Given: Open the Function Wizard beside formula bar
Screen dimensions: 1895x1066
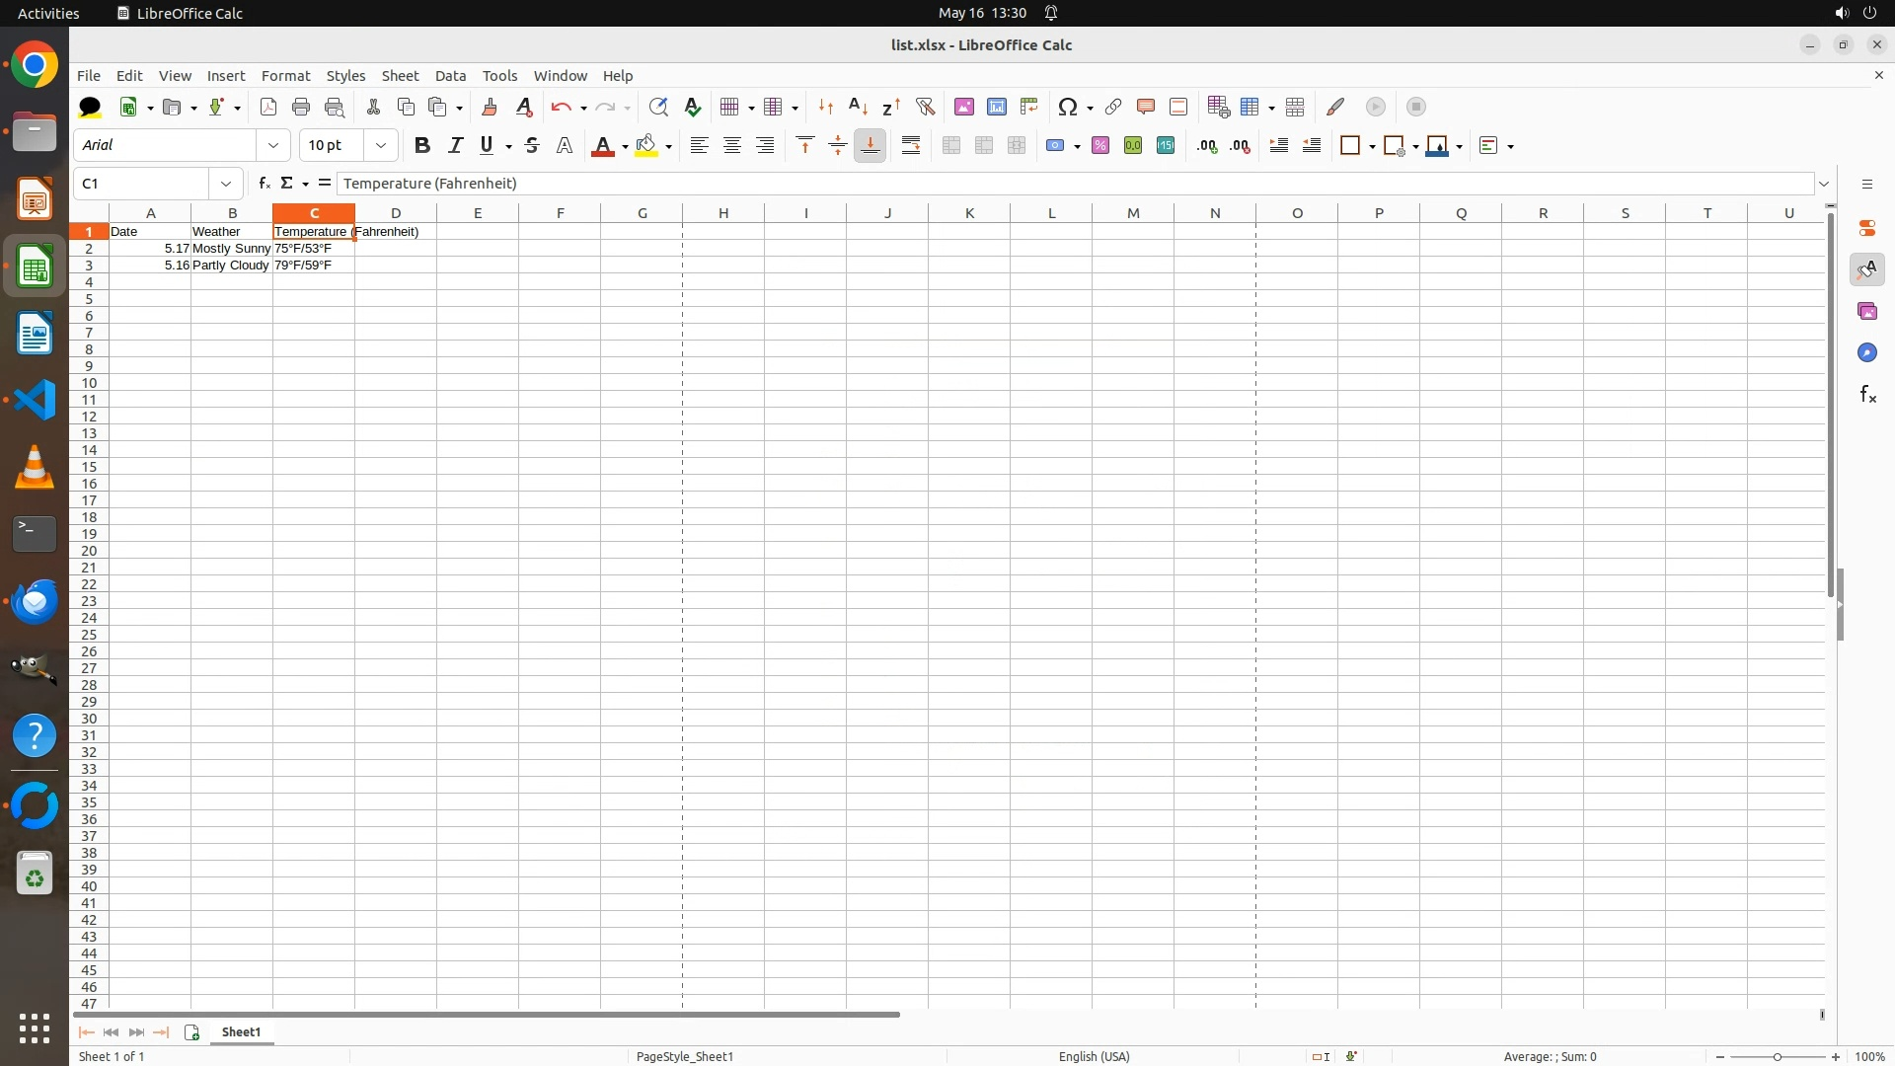Looking at the screenshot, I should coord(264,184).
